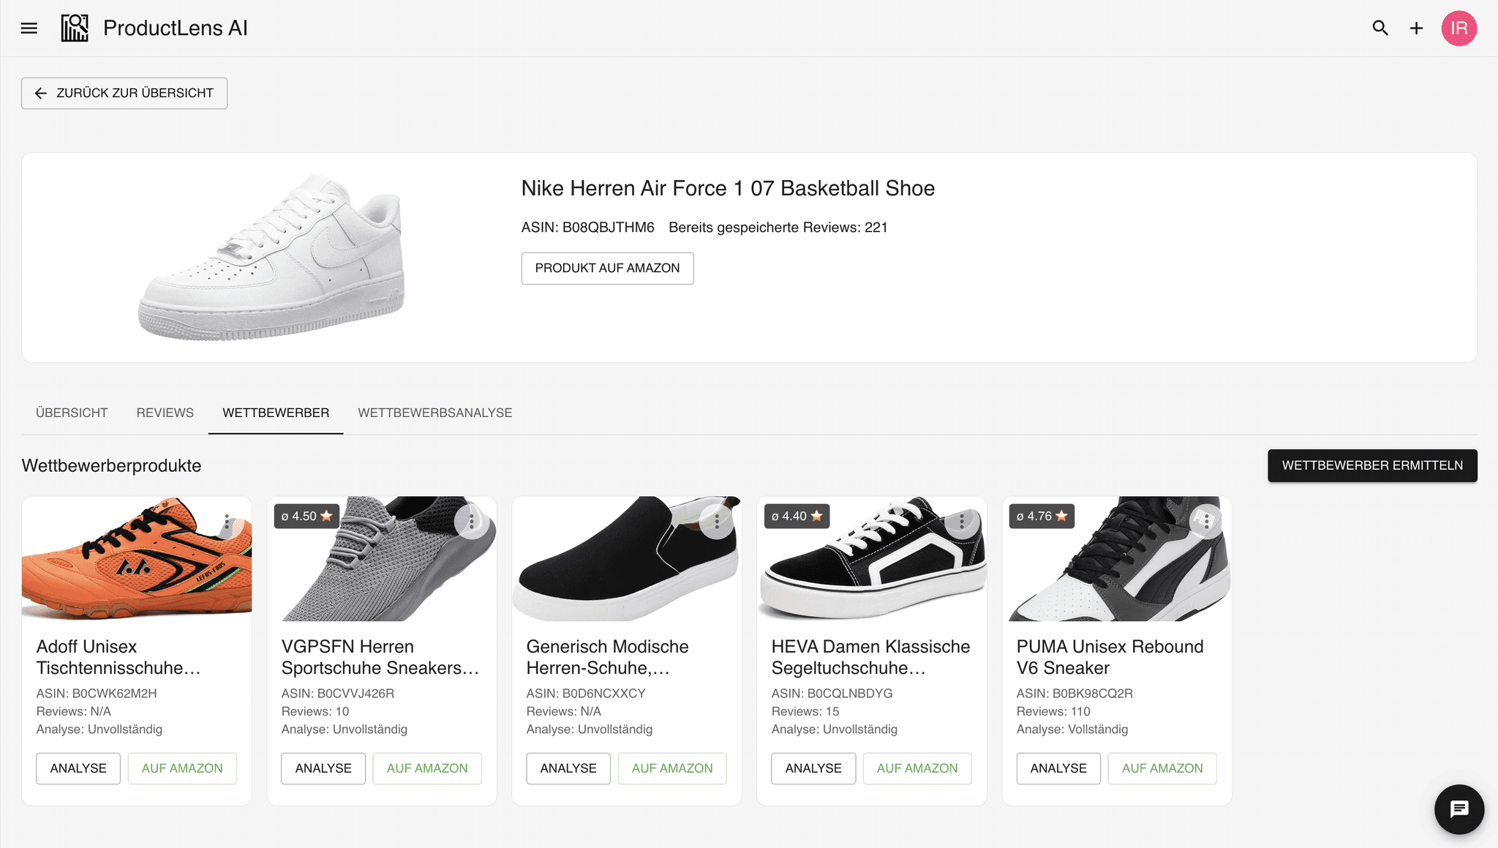Click Produkt auf Amazon button
Screen dimensions: 1498x848
coord(607,269)
